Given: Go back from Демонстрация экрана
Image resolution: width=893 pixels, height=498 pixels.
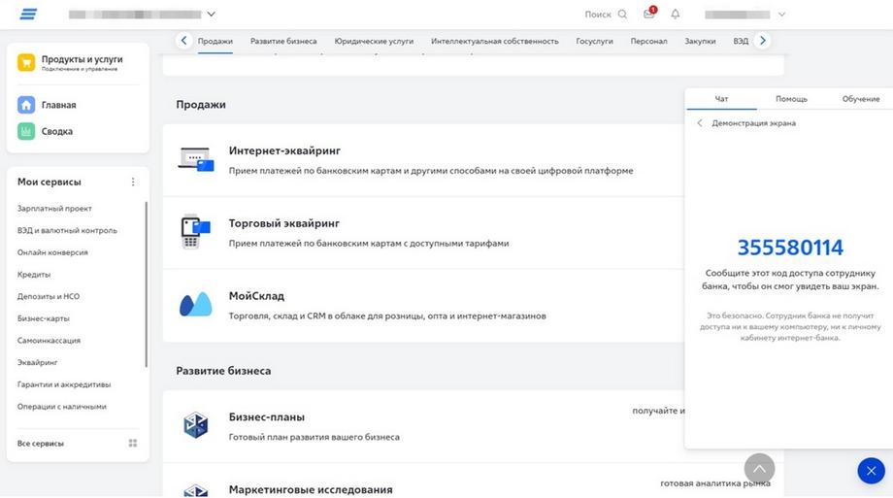Looking at the screenshot, I should tap(700, 123).
